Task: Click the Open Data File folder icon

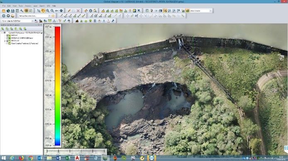Action: click(x=4, y=11)
